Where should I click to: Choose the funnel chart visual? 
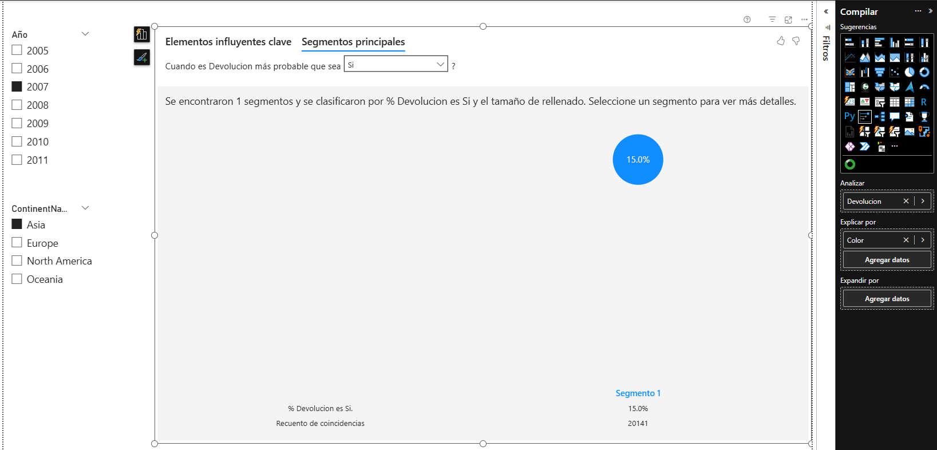point(880,72)
